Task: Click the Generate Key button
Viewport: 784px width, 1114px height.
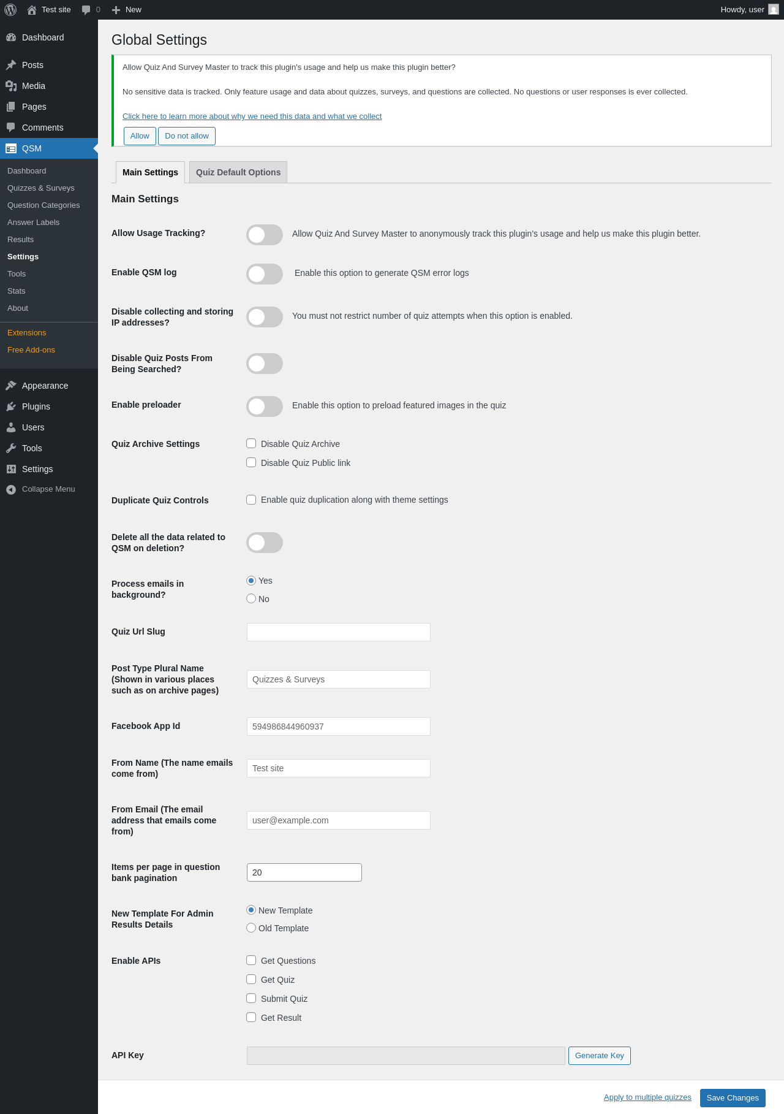Action: (x=599, y=1056)
